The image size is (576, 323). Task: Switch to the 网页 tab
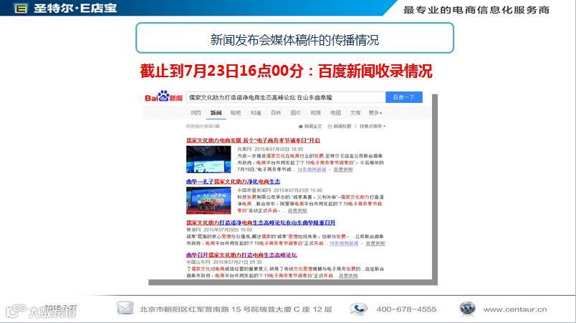pos(196,113)
